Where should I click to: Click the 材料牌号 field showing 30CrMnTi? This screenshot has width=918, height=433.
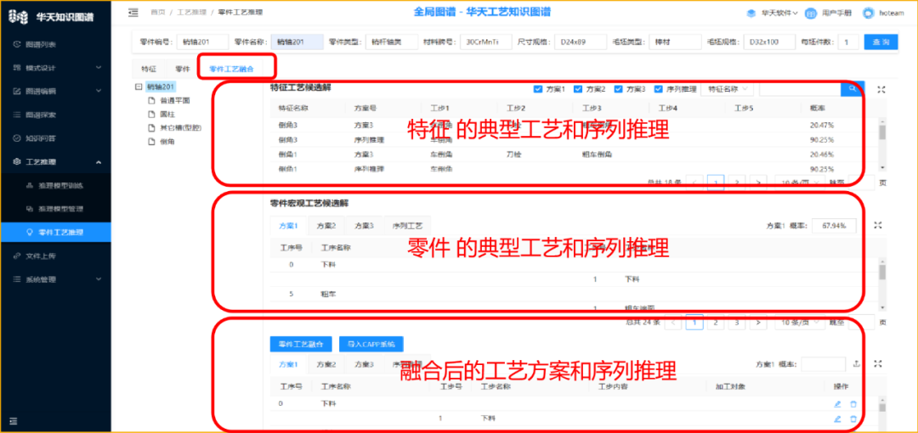486,42
